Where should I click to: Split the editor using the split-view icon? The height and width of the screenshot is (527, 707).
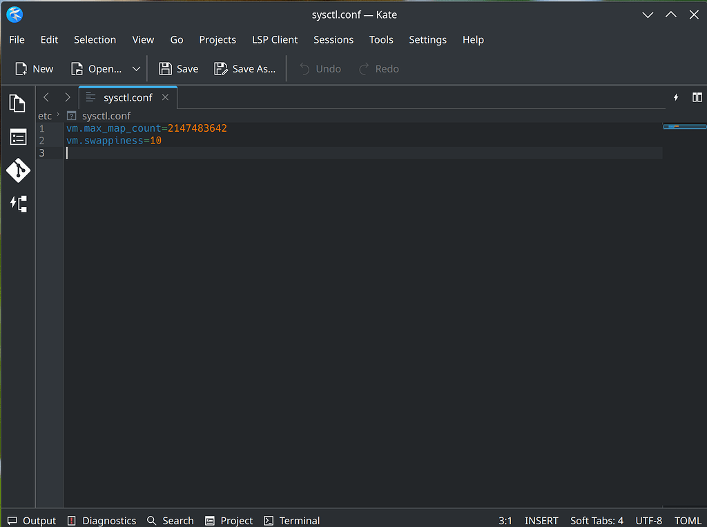[697, 97]
